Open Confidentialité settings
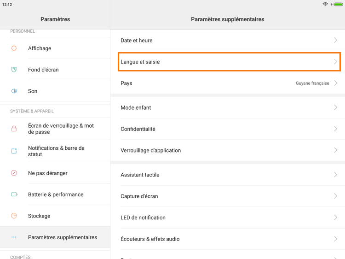Viewport: 345px width, 259px height. (228, 129)
